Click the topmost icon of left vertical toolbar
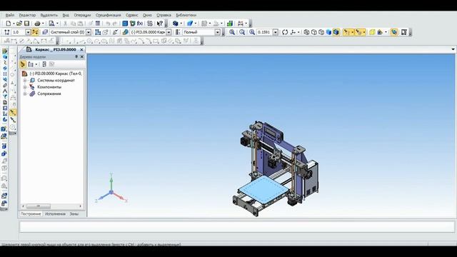The width and height of the screenshot is (457, 257). click(x=5, y=51)
